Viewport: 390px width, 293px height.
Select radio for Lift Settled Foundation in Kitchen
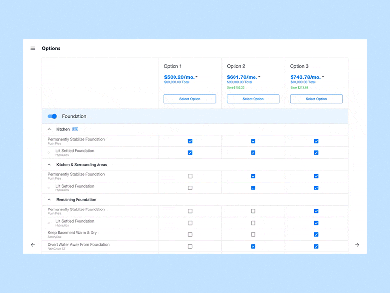49,153
